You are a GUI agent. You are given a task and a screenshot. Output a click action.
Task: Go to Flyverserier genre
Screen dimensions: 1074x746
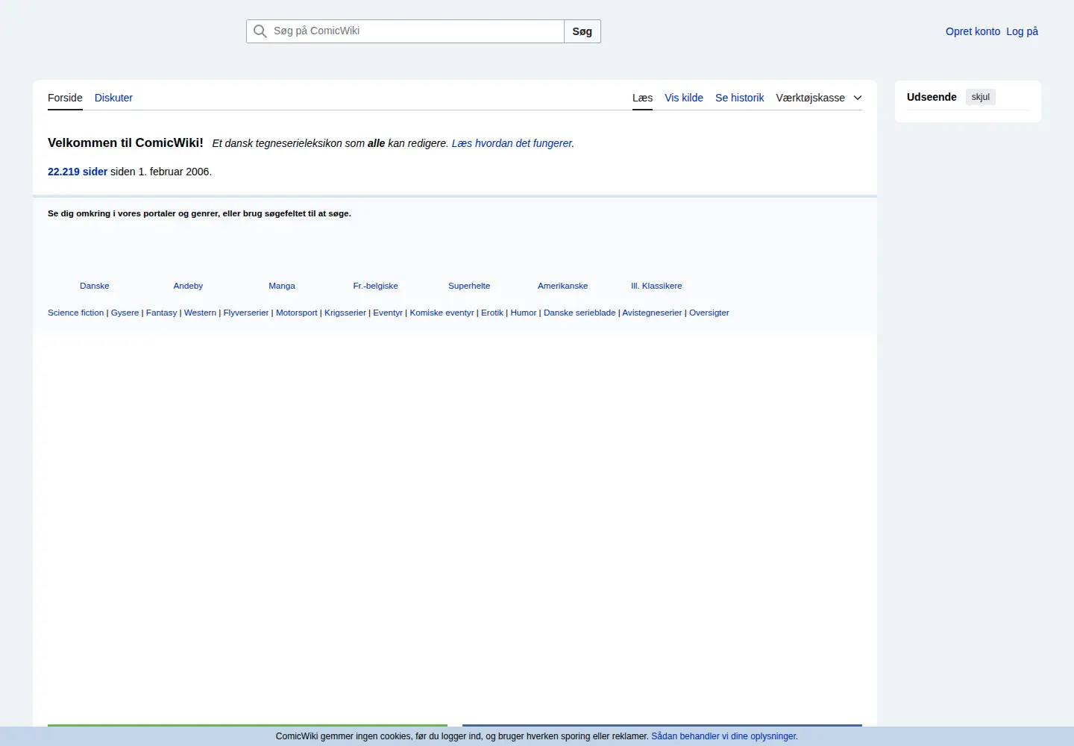(x=246, y=313)
